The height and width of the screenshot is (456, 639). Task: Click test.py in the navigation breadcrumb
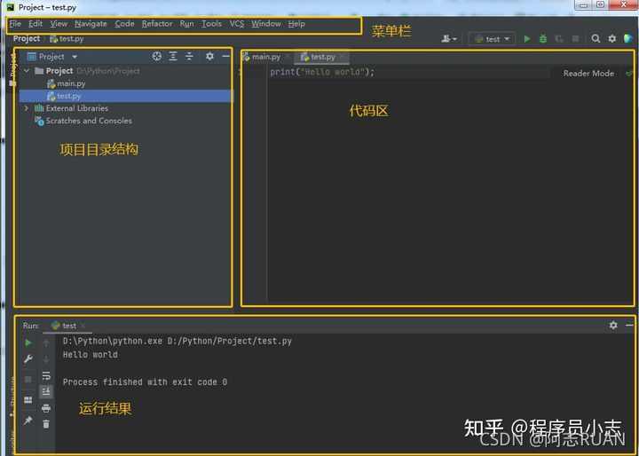(x=67, y=39)
